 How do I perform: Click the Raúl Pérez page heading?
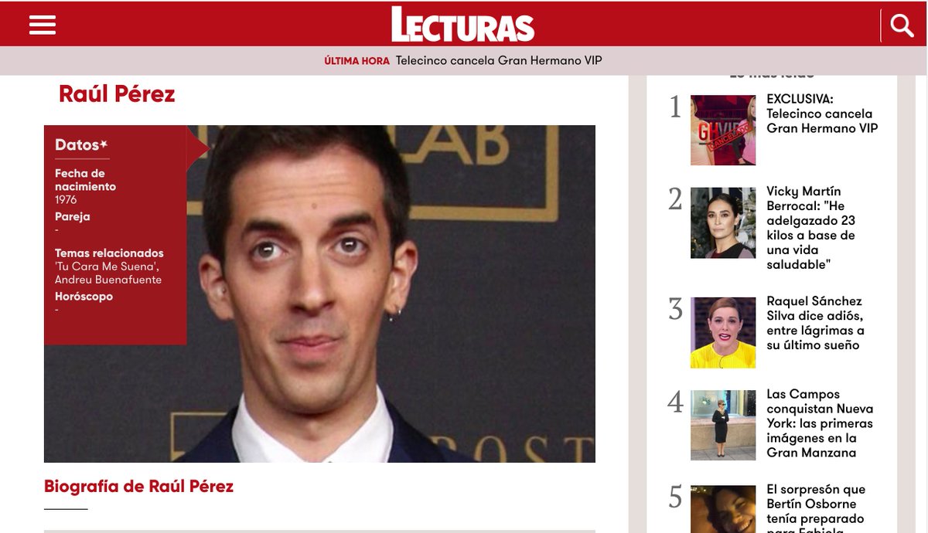(x=117, y=93)
